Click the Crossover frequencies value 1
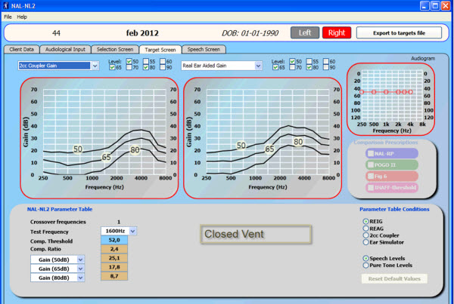The image size is (454, 304). (119, 222)
